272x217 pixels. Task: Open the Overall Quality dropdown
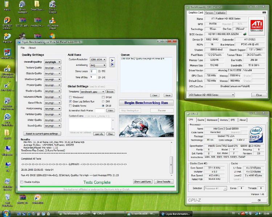(x=53, y=62)
